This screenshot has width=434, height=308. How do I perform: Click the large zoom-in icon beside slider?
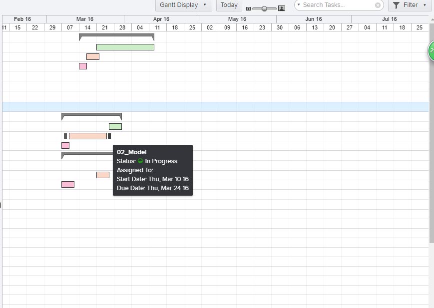(282, 8)
